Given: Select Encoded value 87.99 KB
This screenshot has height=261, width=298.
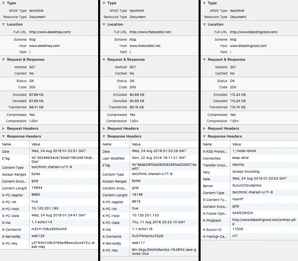Looking at the screenshot, I should (x=36, y=95).
